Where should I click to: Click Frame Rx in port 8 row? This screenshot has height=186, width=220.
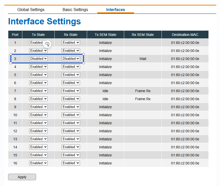tap(143, 99)
